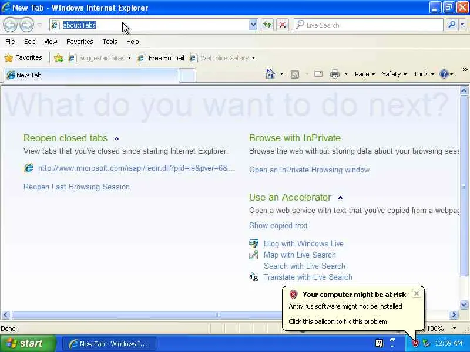The image size is (470, 352).
Task: Stop loading with the red X icon
Action: pos(283,25)
